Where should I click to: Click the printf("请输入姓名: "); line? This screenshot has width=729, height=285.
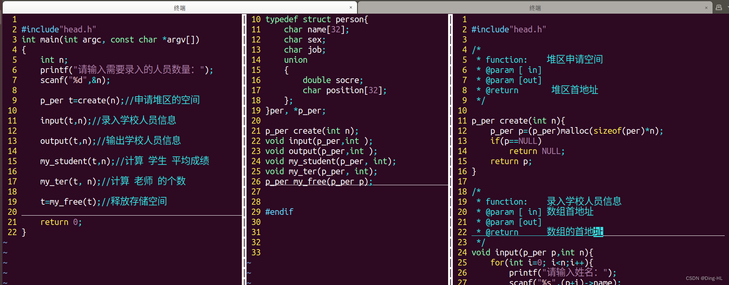coord(563,273)
